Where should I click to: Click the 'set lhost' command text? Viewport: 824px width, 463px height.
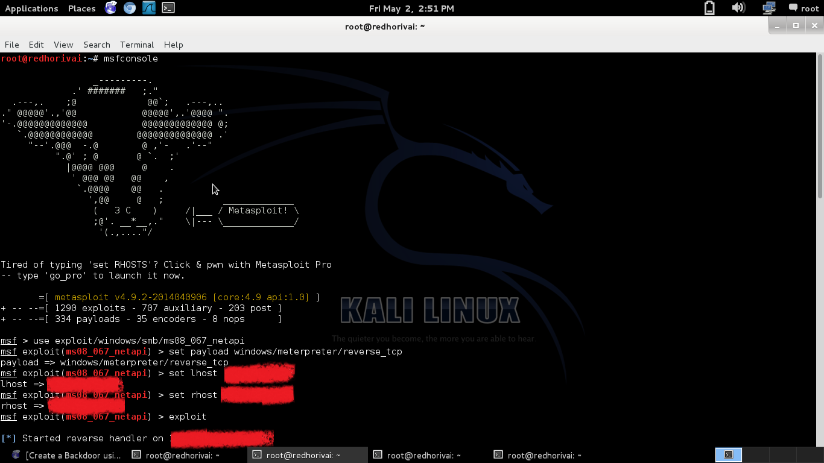point(193,373)
